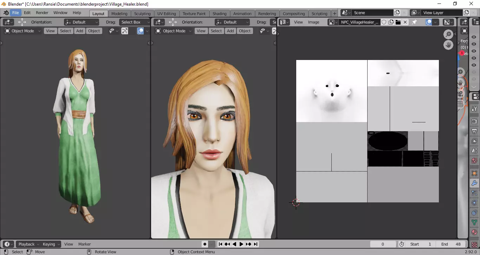This screenshot has width=480, height=255.
Task: Toggle overlays button in the left viewport header
Action: pos(140,31)
